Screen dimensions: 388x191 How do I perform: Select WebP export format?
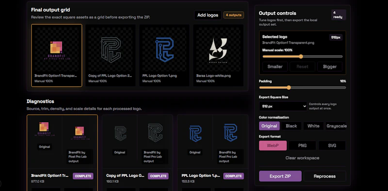click(273, 145)
